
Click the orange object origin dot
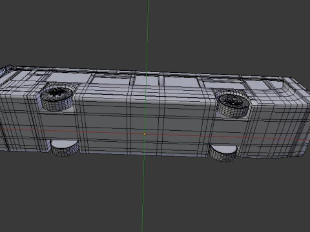point(145,134)
